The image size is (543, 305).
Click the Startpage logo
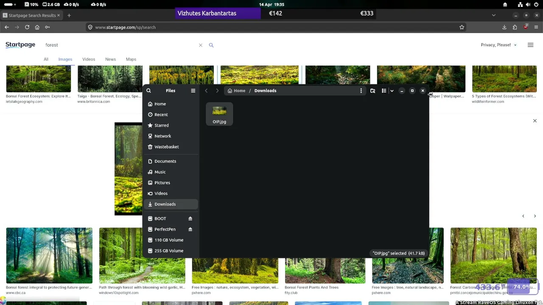tap(20, 45)
